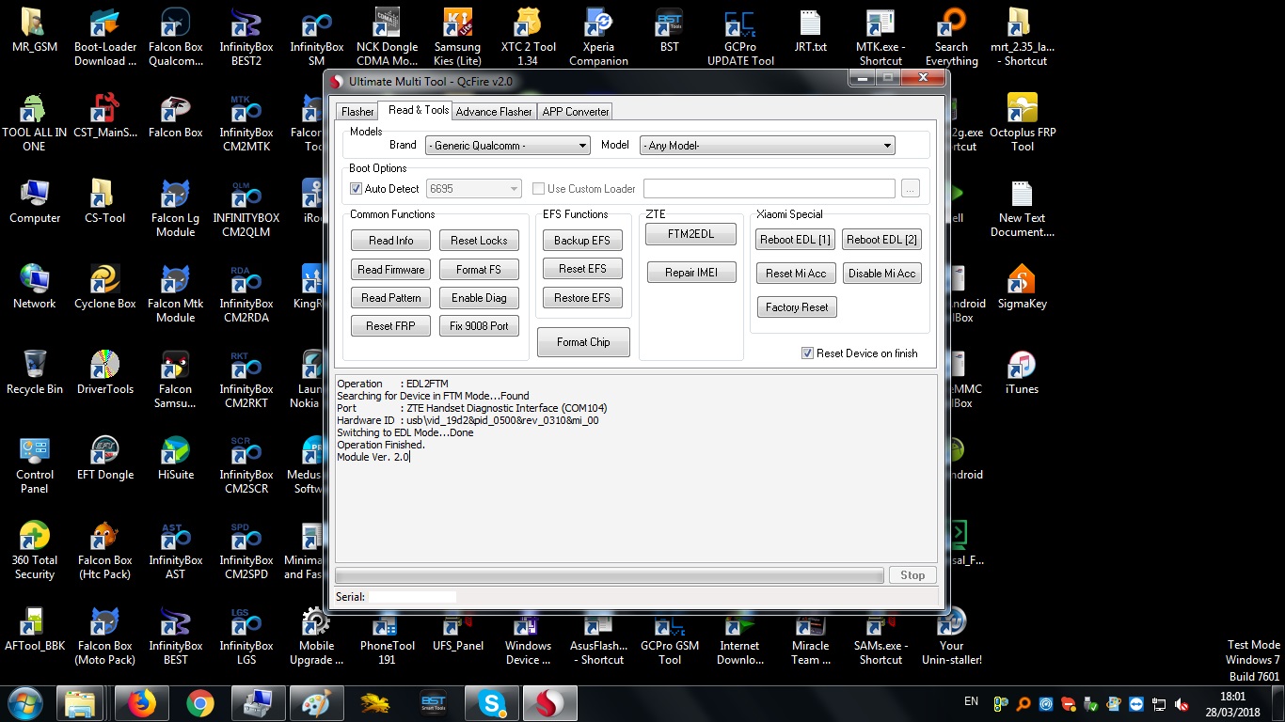Launch CST_MainS shortcut
Screen dimensions: 1285x722
click(105, 116)
